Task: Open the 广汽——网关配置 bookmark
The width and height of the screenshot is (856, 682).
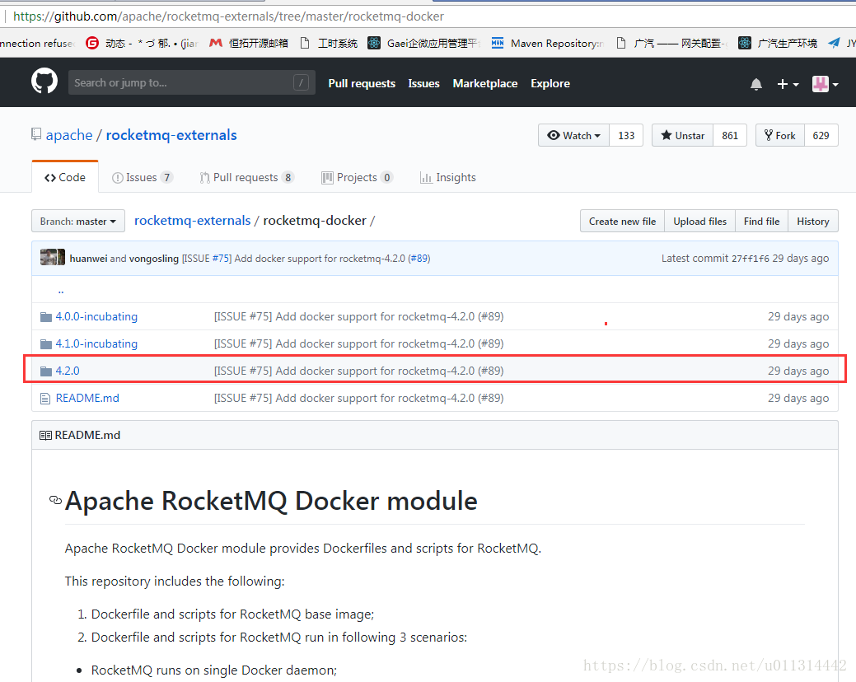Action: click(x=671, y=43)
